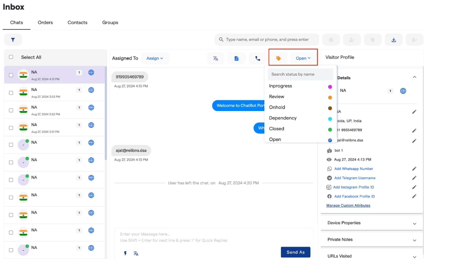Select Review status option
Image resolution: width=460 pixels, height=259 pixels.
(301, 97)
